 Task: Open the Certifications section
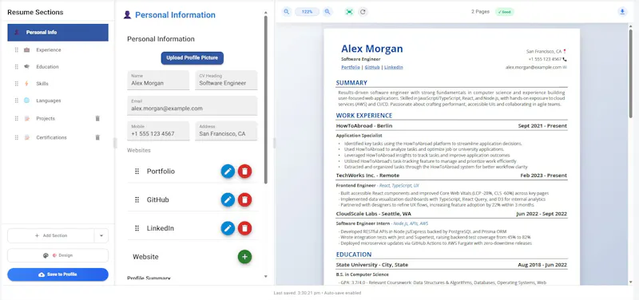[x=52, y=137]
